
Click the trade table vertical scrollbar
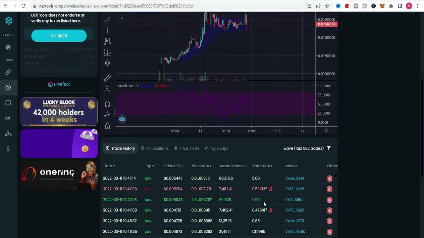tap(336, 176)
